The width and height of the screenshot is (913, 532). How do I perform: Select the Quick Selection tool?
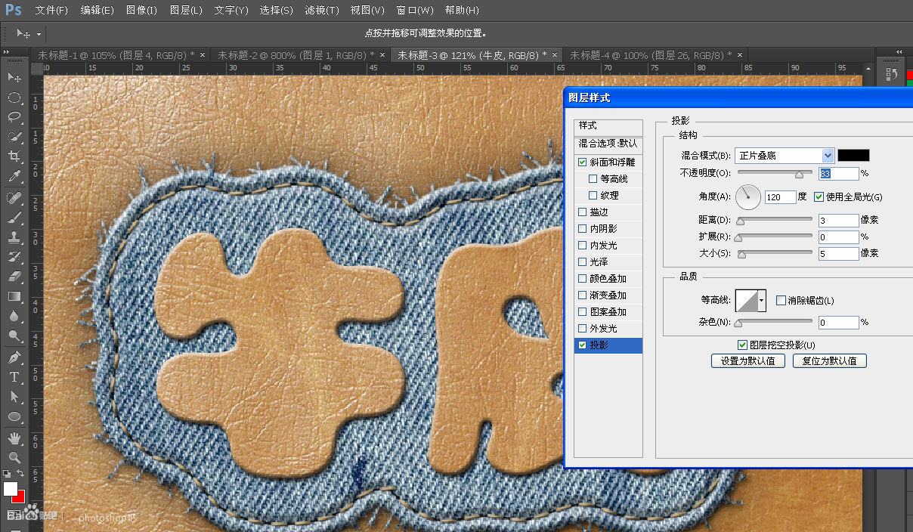[14, 137]
